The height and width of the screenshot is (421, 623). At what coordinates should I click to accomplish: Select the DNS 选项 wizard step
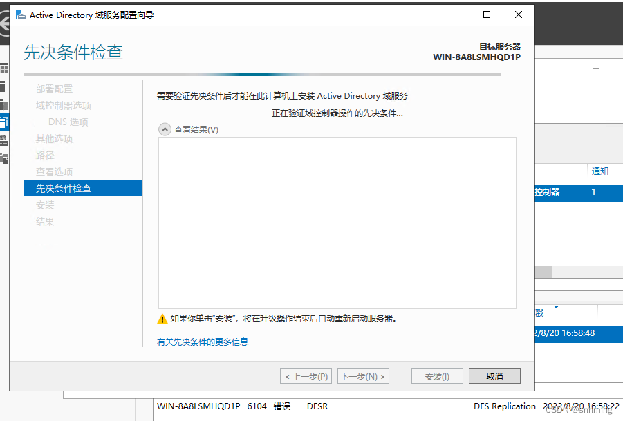pyautogui.click(x=68, y=122)
